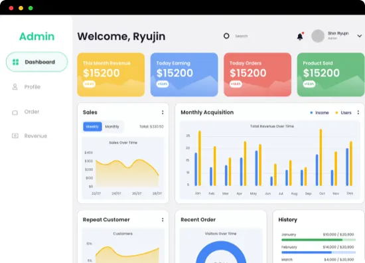The height and width of the screenshot is (263, 365).
Task: Click percentage badge on Today Orders card
Action: (236, 84)
